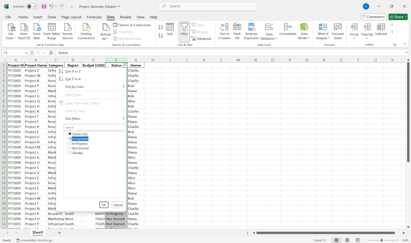Image resolution: width=411 pixels, height=243 pixels.
Task: Toggle the AutoSave switch
Action: coord(32,6)
